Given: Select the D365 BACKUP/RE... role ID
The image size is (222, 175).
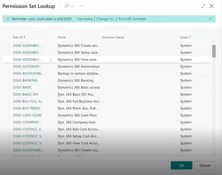Looking at the screenshot, I should click(x=28, y=73).
